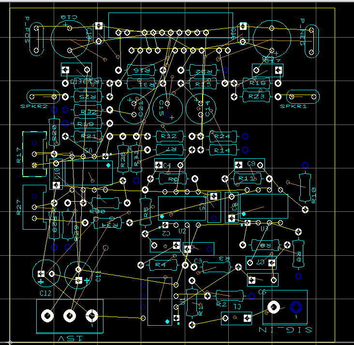Screen dimensions: 354x345
Task: Select the vertical R26 resistor footprint
Action: pos(123,159)
